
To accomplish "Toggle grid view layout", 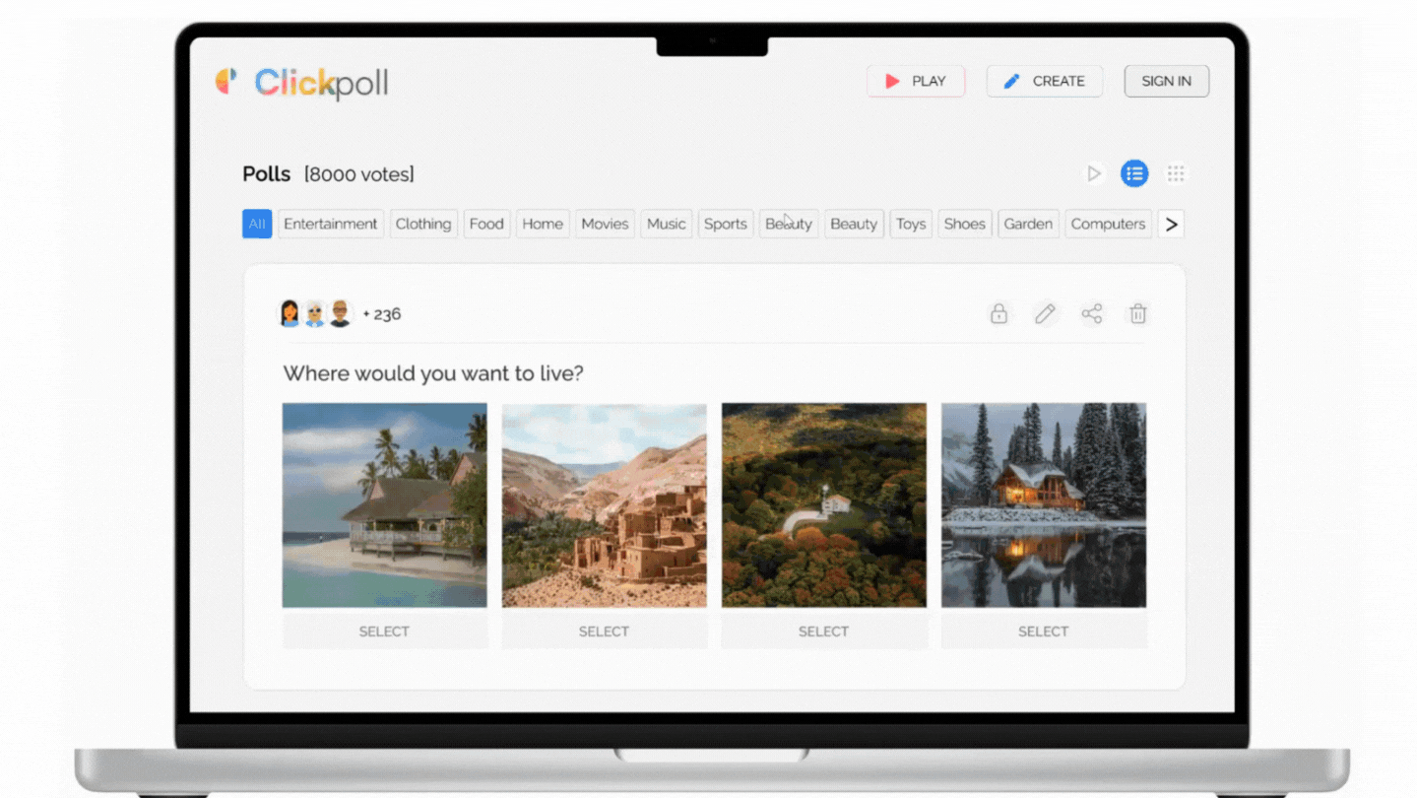I will pos(1176,174).
